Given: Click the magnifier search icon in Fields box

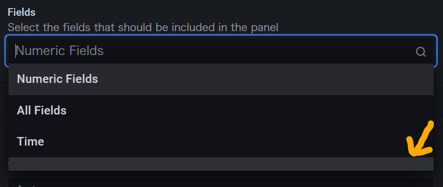Looking at the screenshot, I should pos(420,52).
